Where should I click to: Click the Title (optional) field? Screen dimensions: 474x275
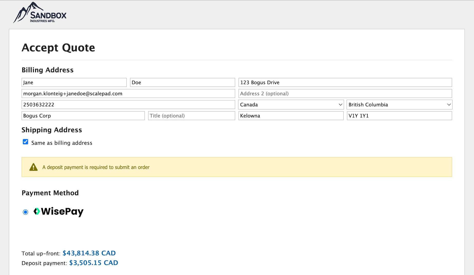pyautogui.click(x=192, y=116)
